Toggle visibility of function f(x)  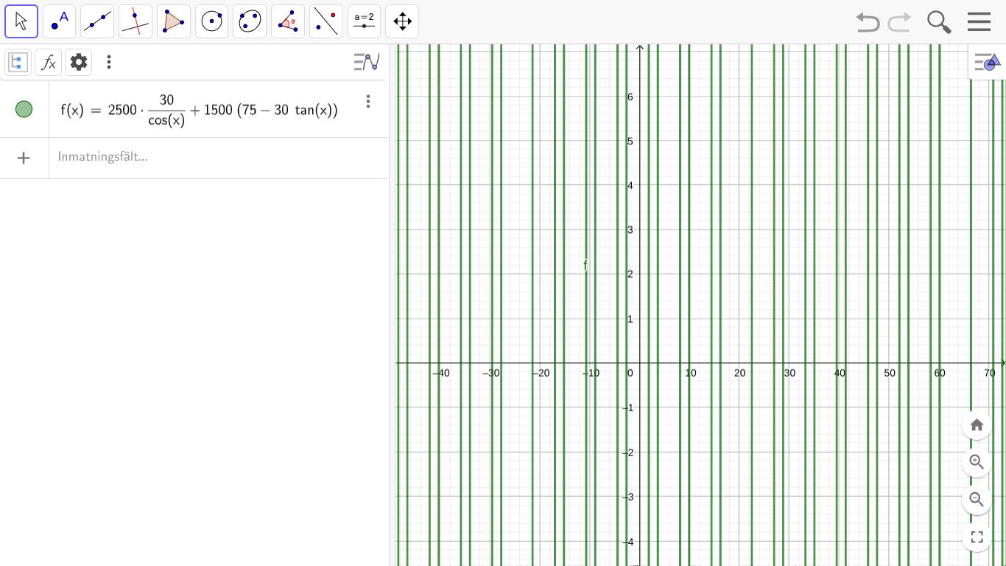click(24, 110)
